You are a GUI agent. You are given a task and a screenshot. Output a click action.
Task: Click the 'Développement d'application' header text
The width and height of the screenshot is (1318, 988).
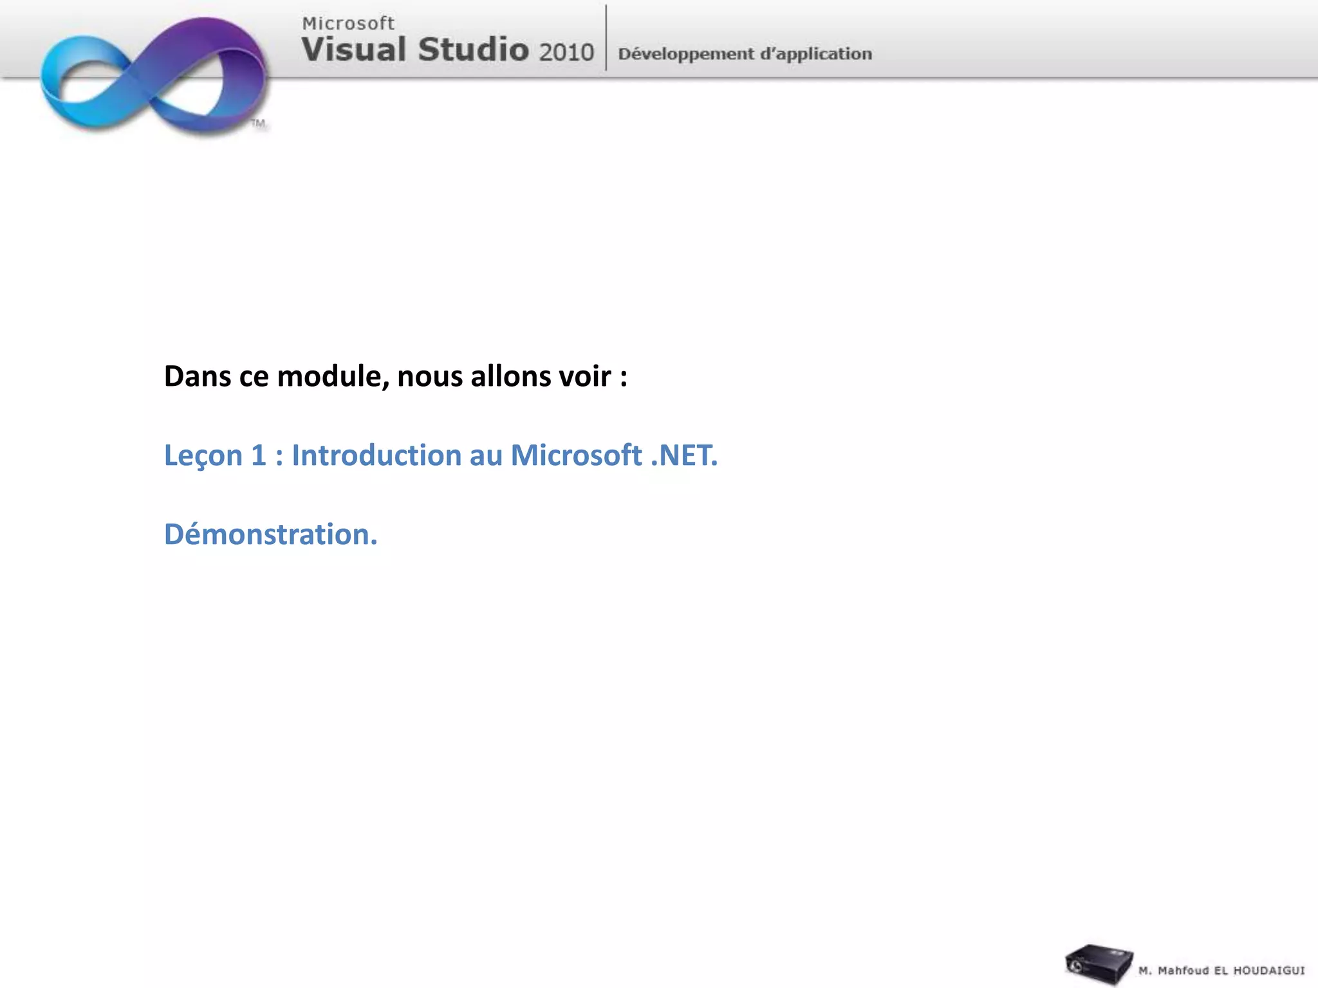[745, 54]
